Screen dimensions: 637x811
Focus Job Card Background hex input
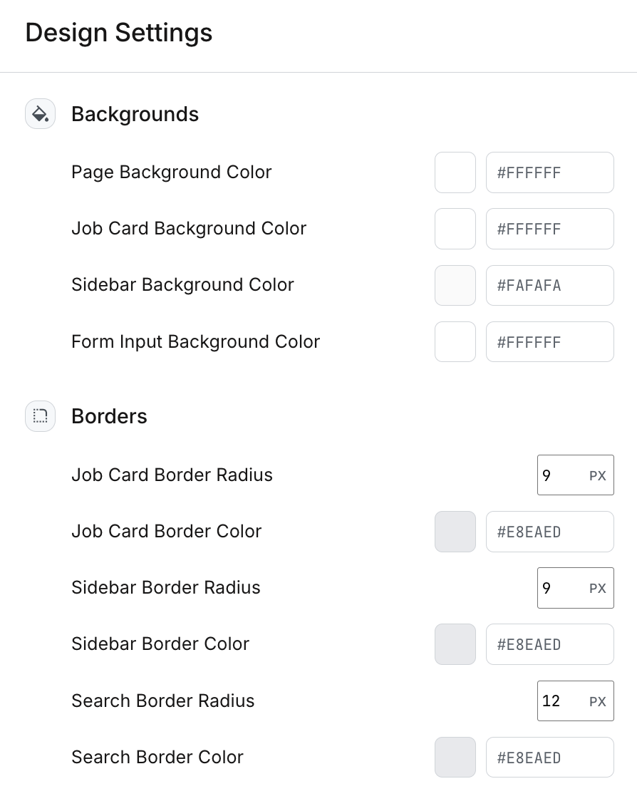click(x=549, y=229)
